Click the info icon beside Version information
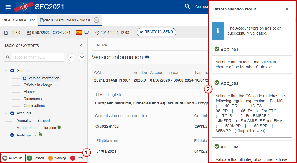Image resolution: width=297 pixels, height=163 pixels. click(147, 57)
